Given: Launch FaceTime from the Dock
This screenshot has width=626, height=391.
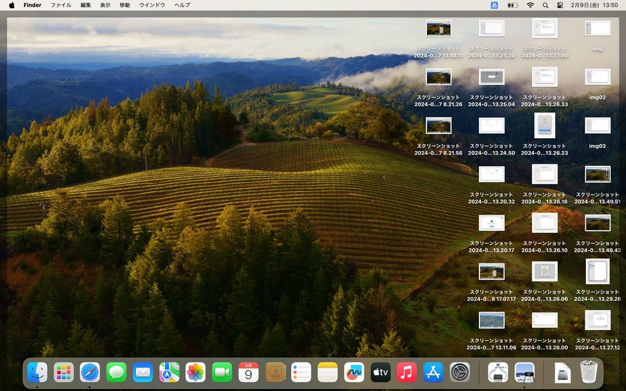Looking at the screenshot, I should [x=222, y=372].
